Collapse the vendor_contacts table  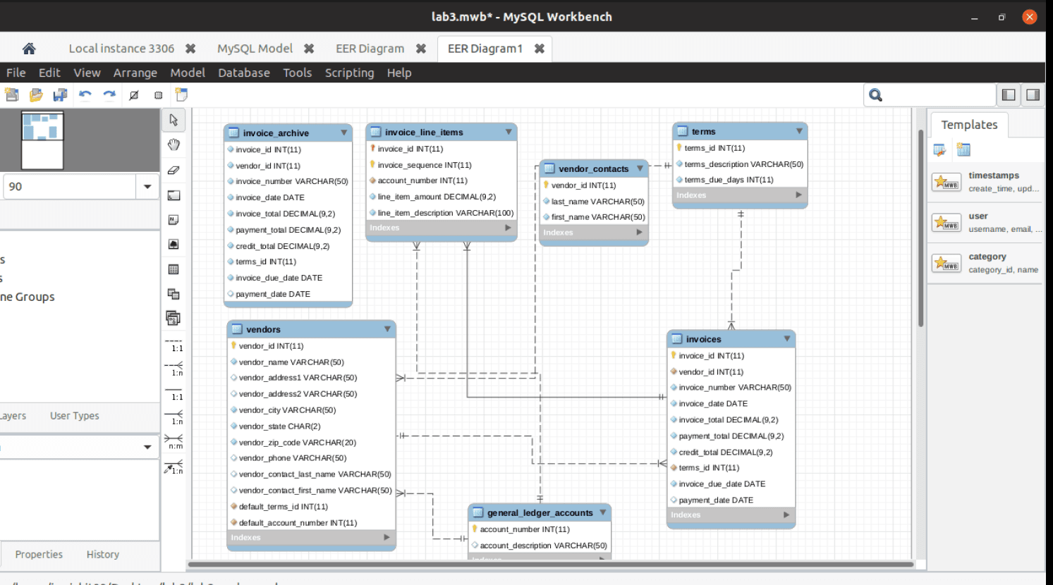(640, 168)
